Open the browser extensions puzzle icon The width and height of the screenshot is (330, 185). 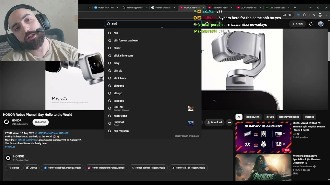tap(304, 15)
